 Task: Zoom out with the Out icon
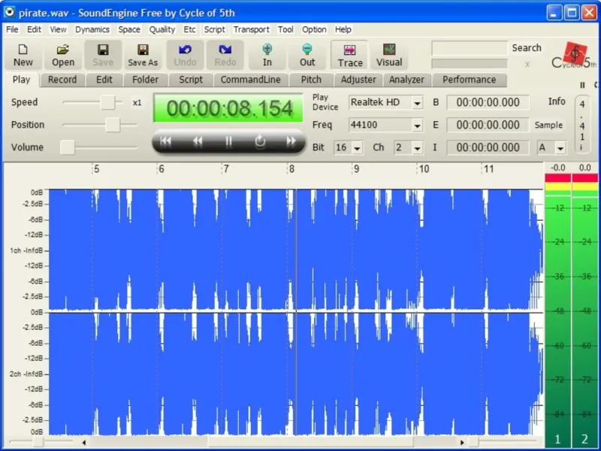(307, 55)
